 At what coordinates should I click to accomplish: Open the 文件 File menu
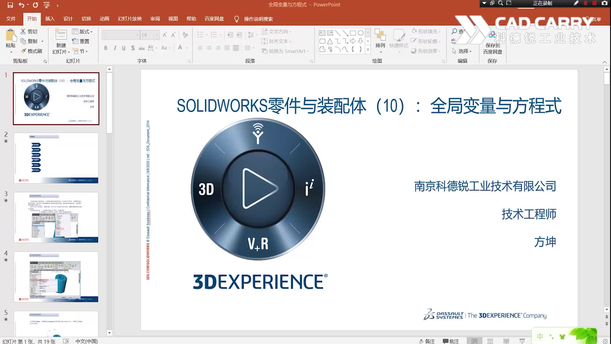pyautogui.click(x=11, y=19)
